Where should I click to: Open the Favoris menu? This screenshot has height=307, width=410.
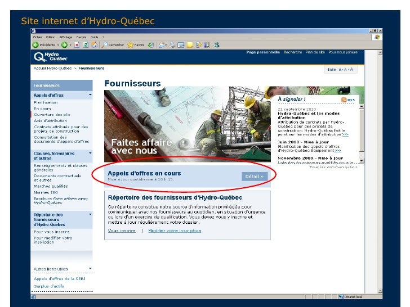[x=81, y=37]
